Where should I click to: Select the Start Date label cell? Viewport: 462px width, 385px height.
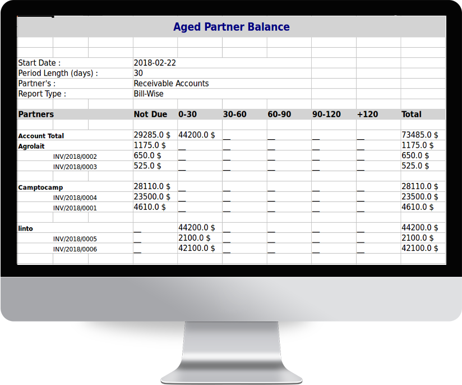[39, 63]
